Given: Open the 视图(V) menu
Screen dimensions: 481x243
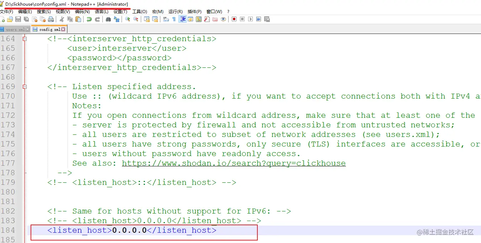Looking at the screenshot, I should point(63,12).
